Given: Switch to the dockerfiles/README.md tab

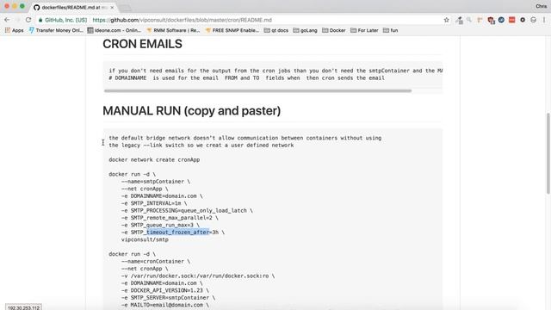Looking at the screenshot, I should [75, 8].
